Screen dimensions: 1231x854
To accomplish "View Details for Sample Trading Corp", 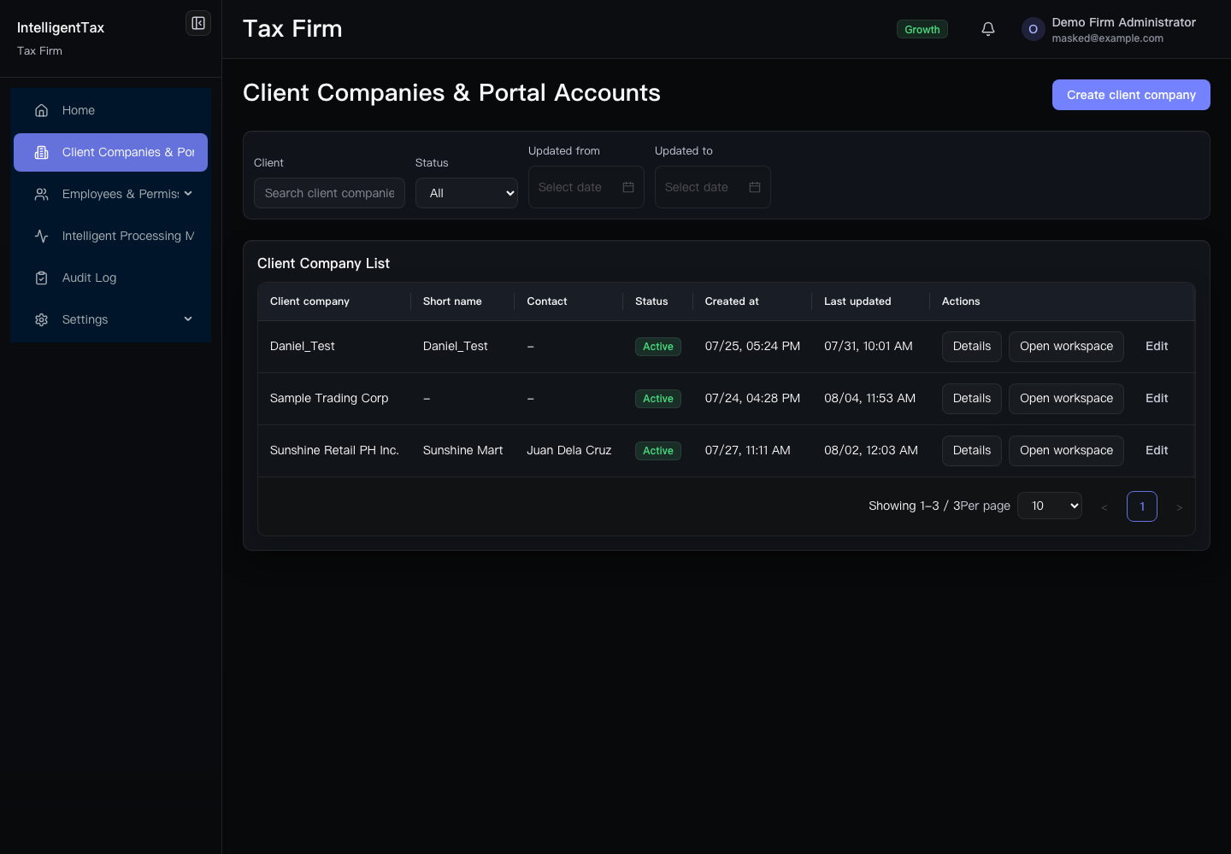I will click(x=972, y=399).
